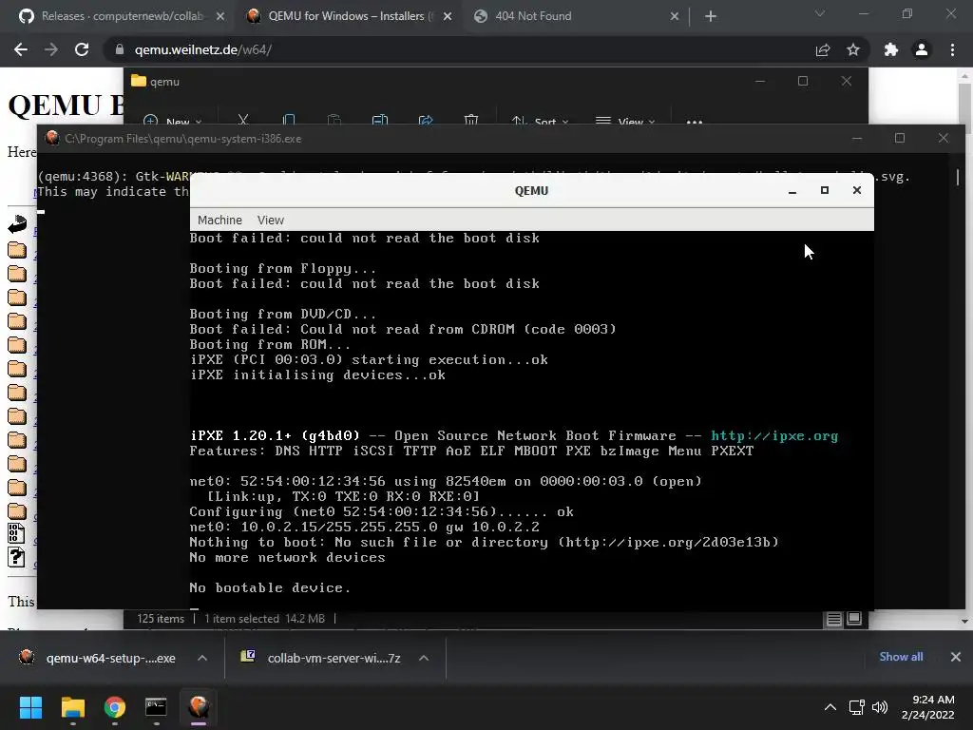Close the 404 Not Found tab
Screen dimensions: 973x730
pos(675,17)
